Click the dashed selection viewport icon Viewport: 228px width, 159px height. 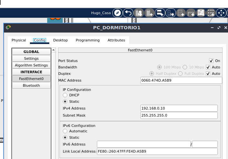click(x=211, y=13)
